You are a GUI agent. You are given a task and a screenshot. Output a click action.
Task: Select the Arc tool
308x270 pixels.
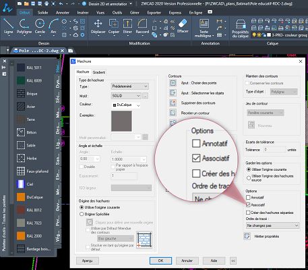(x=53, y=26)
